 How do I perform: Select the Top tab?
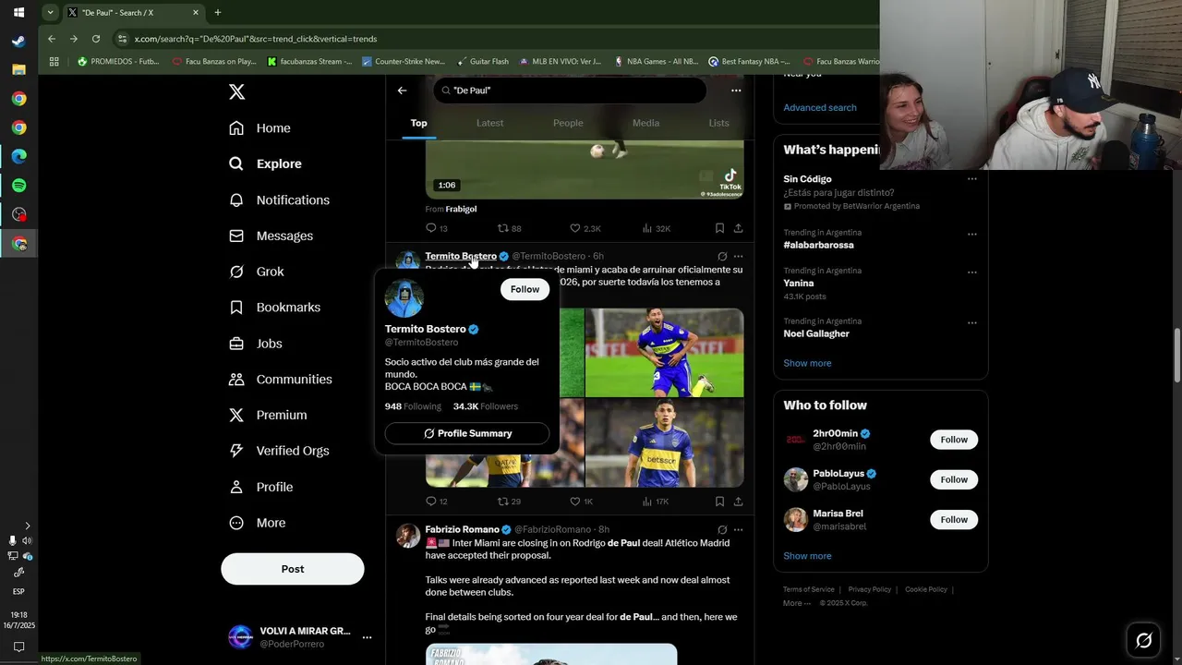coord(418,123)
